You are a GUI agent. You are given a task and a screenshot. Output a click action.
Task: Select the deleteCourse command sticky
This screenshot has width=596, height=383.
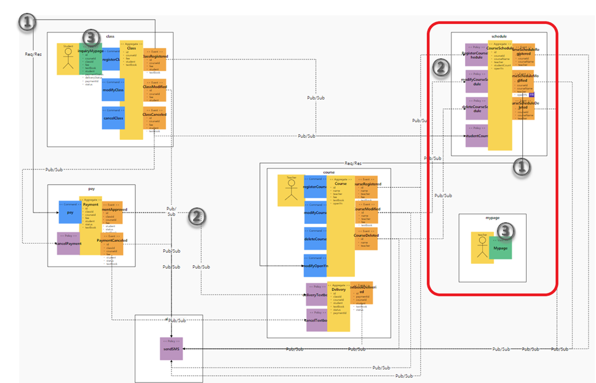point(316,239)
